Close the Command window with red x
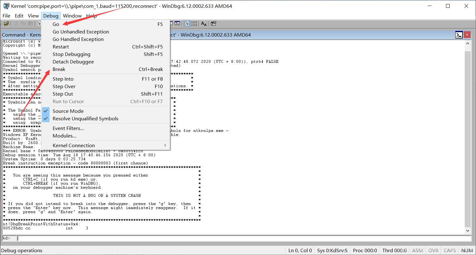The height and width of the screenshot is (255, 476). tap(467, 35)
